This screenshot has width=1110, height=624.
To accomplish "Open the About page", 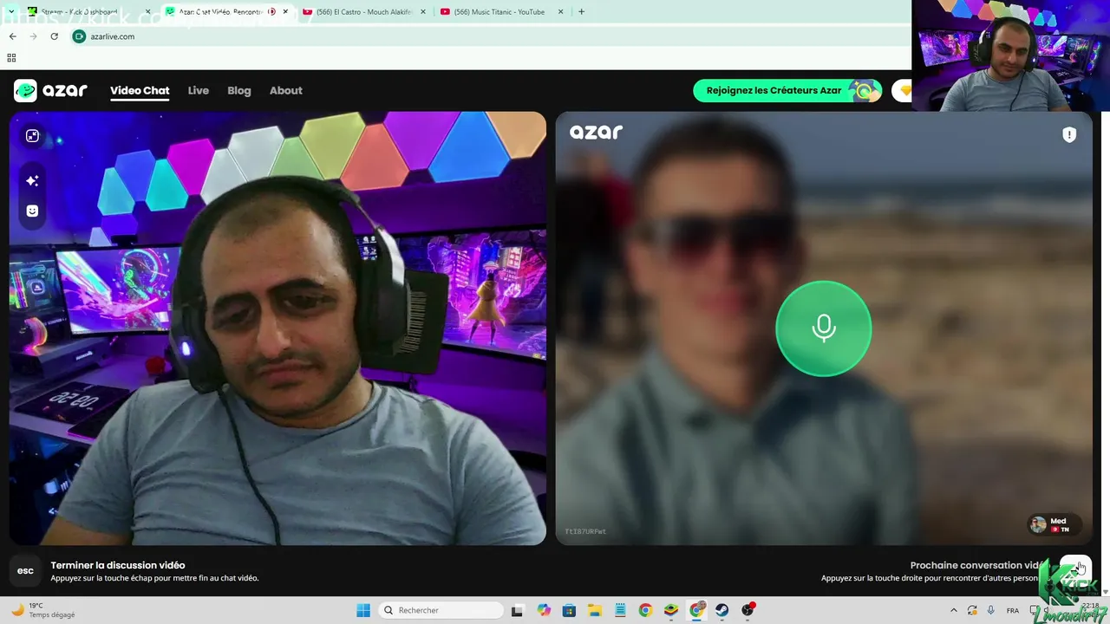I will pos(286,90).
